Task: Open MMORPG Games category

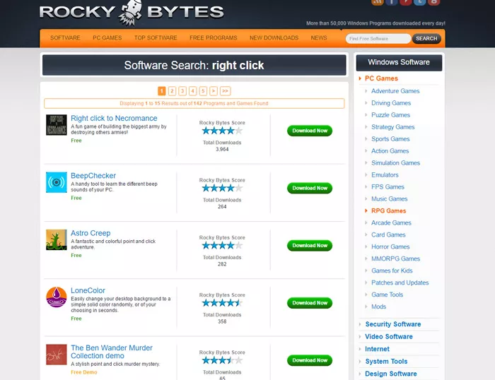Action: 395,259
